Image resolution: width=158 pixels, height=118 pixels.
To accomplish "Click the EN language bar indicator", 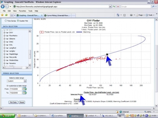I will pos(120,116).
